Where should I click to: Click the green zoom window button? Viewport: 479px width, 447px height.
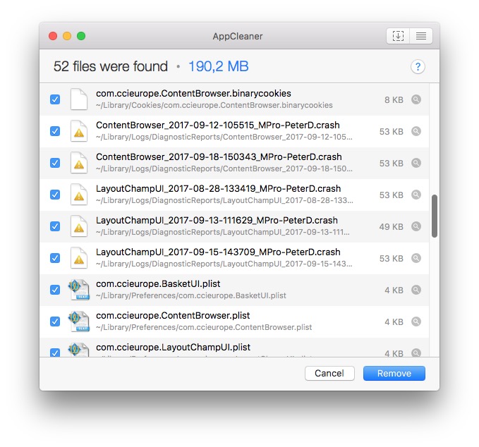tap(81, 36)
